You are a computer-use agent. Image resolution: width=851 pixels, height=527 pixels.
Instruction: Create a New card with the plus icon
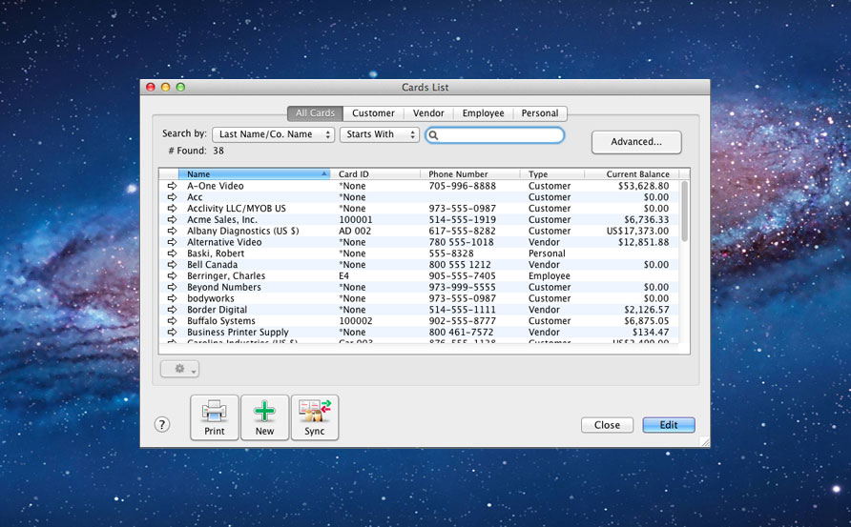point(264,417)
